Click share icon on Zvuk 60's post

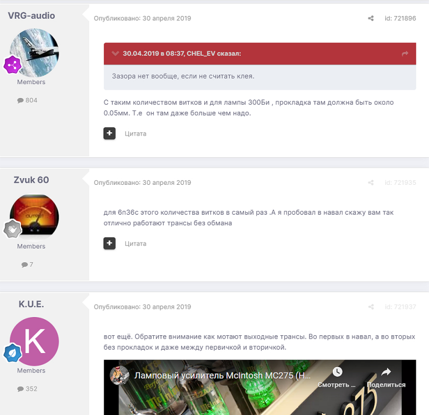click(x=371, y=183)
